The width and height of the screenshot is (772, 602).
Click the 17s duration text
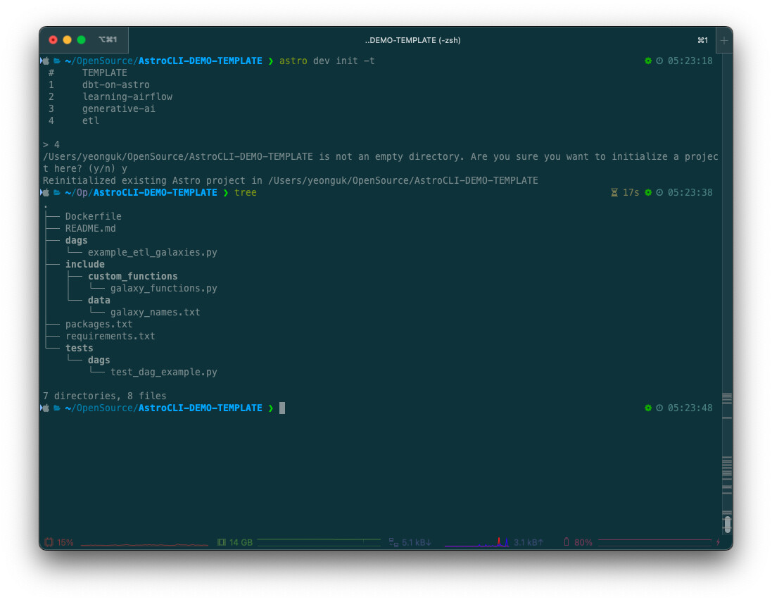(631, 193)
